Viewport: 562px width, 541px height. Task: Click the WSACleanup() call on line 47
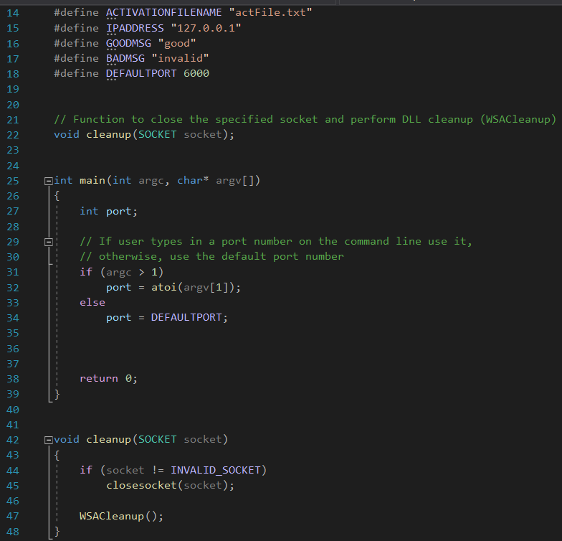122,517
